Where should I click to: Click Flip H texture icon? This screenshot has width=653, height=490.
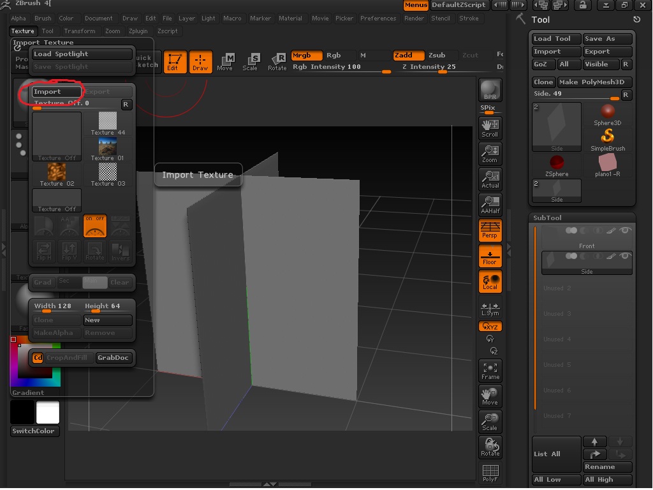tap(44, 251)
